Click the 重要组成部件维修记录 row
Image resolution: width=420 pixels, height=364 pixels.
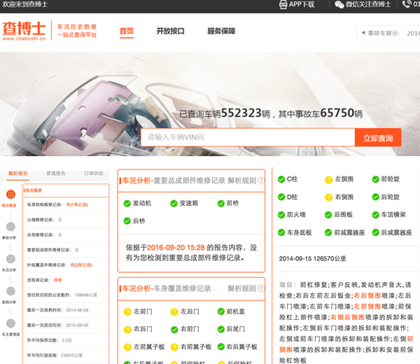coord(66,250)
